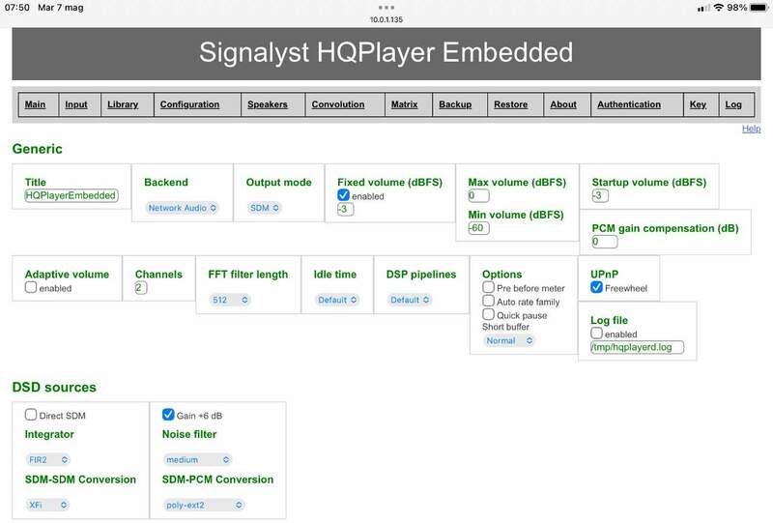Open the Short buffer Normal dropdown
Screen dimensions: 773x523
(x=509, y=341)
